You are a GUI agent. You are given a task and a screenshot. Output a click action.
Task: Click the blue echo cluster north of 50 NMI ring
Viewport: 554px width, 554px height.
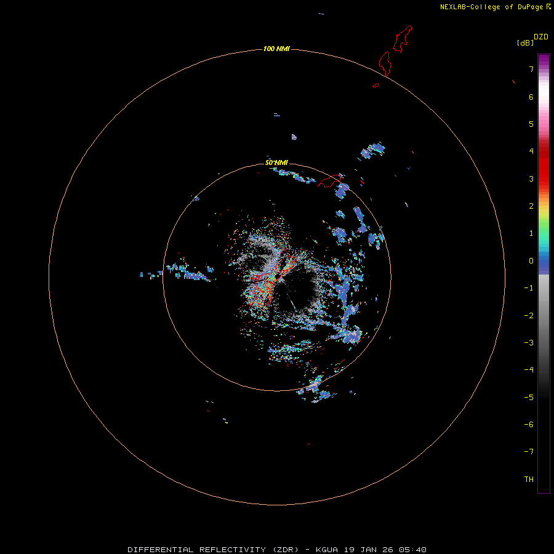(372, 151)
